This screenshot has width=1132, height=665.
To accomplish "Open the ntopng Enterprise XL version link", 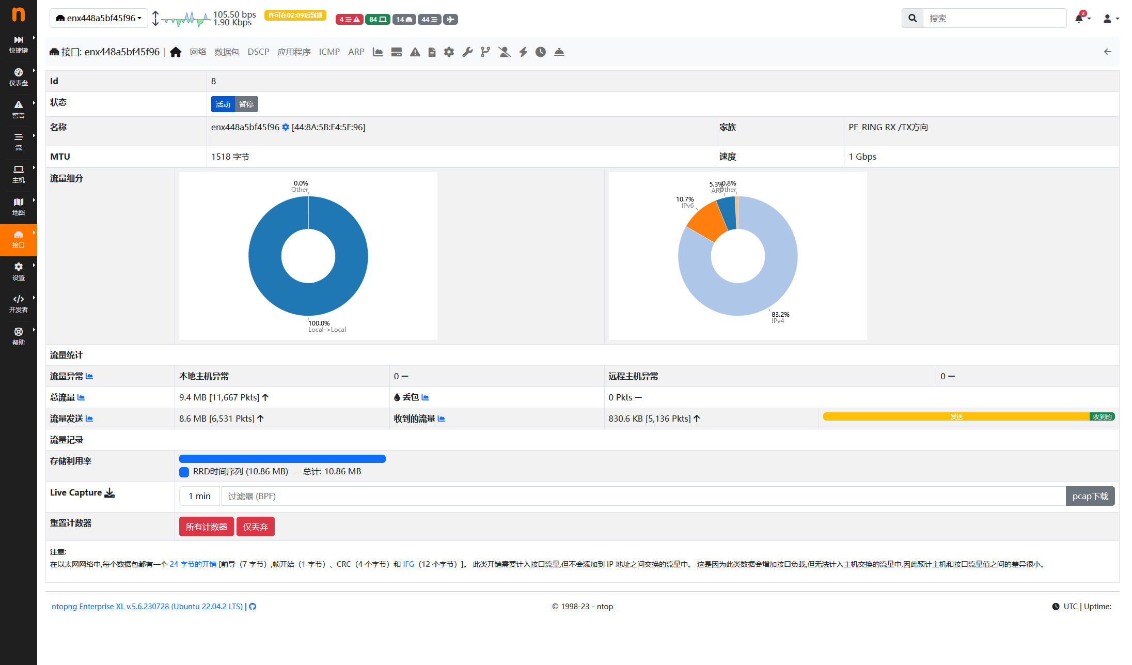I will (147, 607).
